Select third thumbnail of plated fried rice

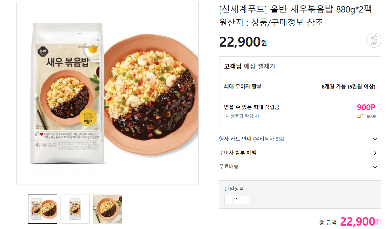(107, 209)
